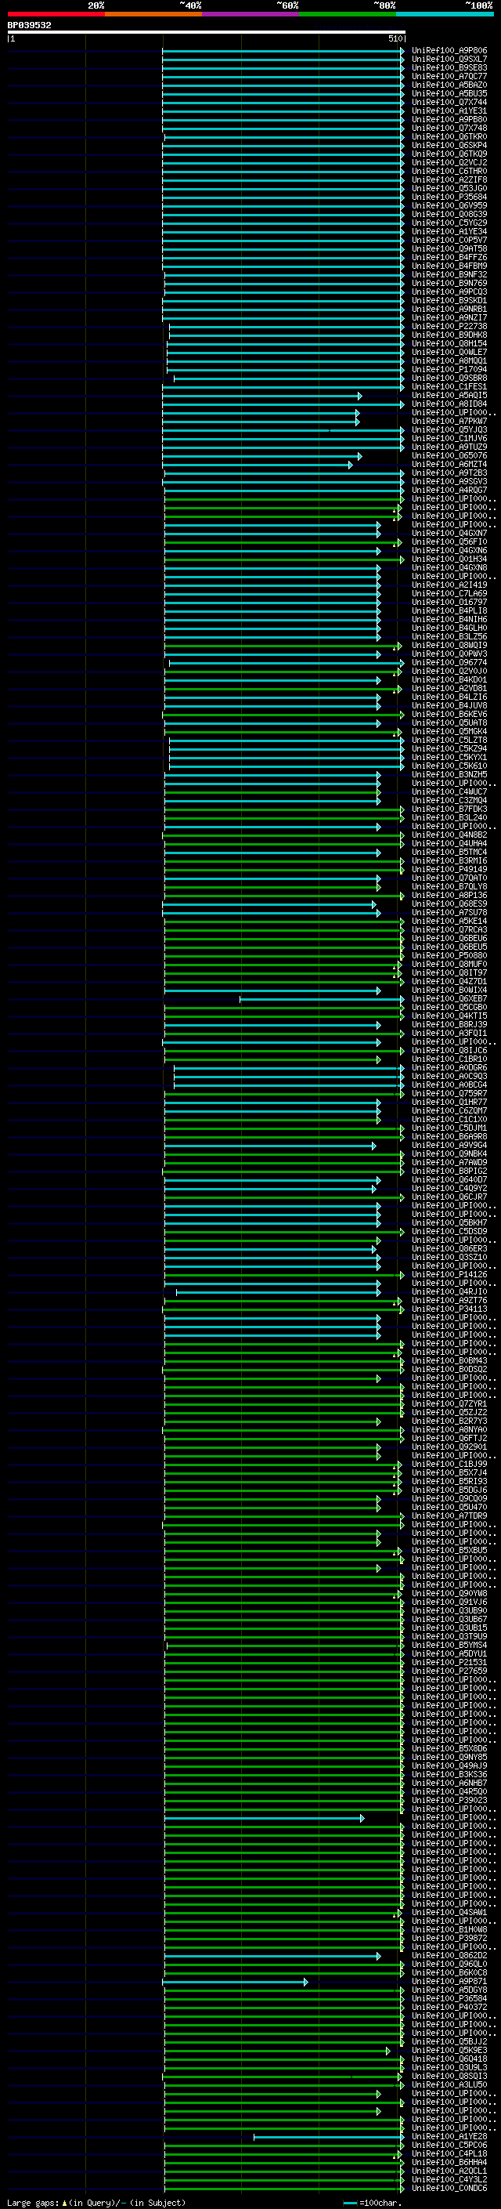
Task: Select label UniRef100_P21531
Action: pyautogui.click(x=449, y=1663)
